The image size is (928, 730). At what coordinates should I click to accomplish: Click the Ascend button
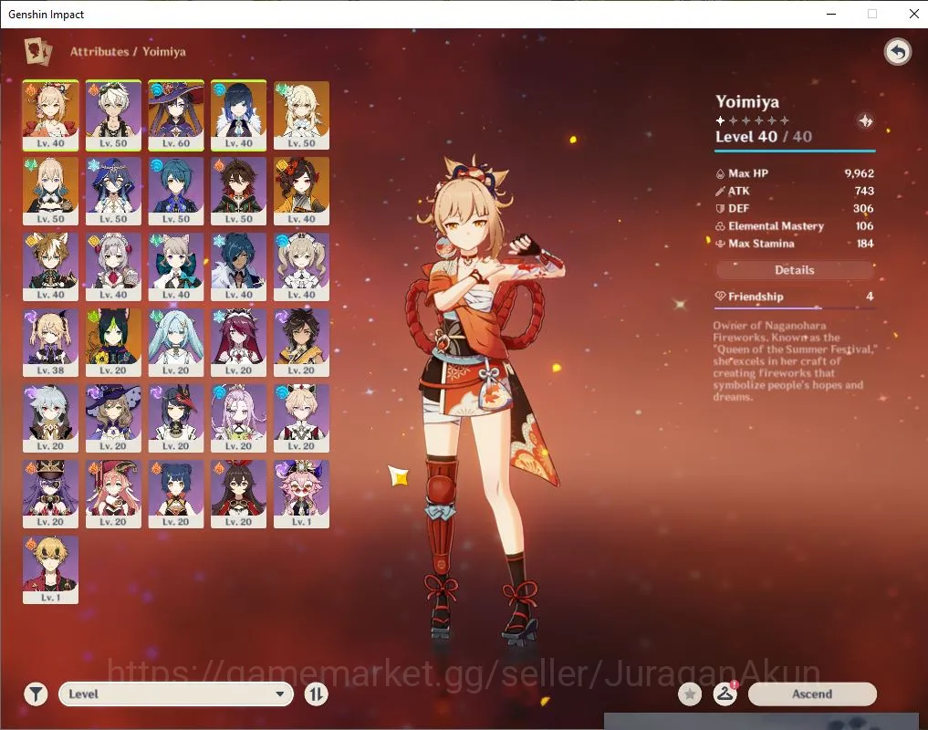(x=812, y=693)
